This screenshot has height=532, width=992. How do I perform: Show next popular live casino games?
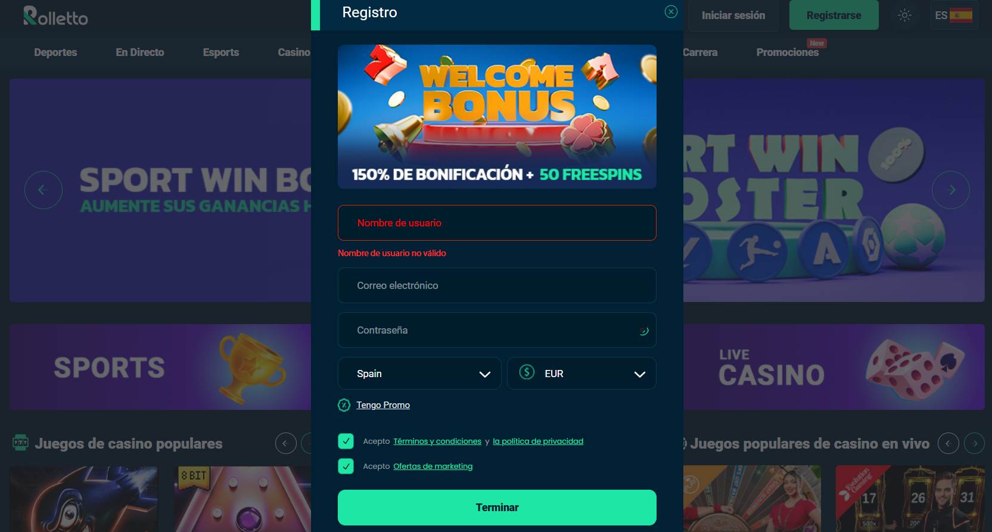975,443
